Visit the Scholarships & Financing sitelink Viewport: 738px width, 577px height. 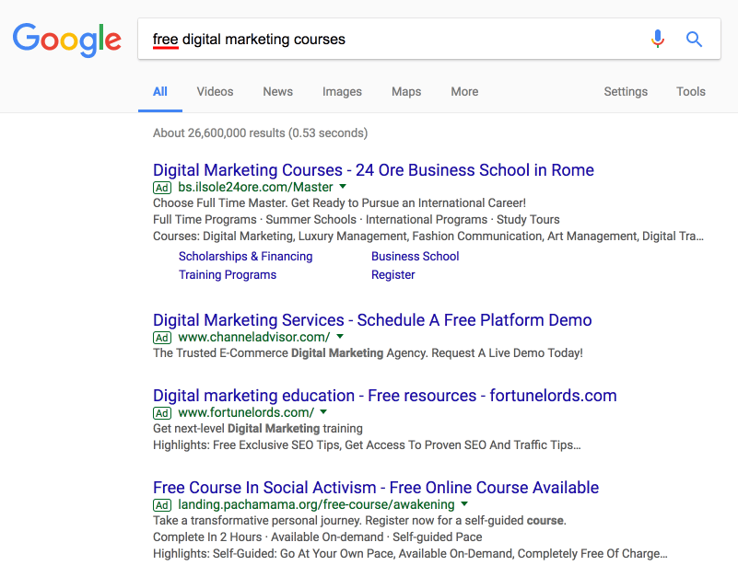point(245,257)
